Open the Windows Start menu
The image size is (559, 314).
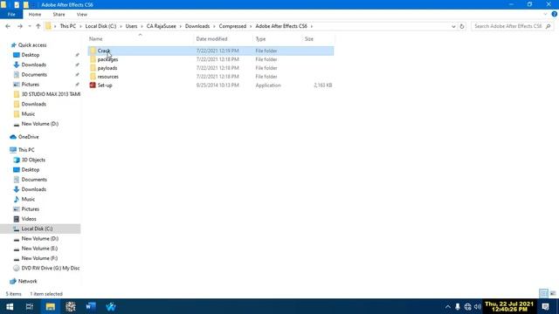[x=10, y=306]
